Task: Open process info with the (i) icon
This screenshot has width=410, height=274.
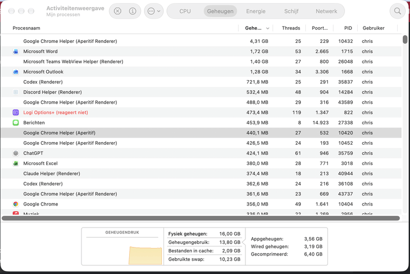Action: pos(133,11)
